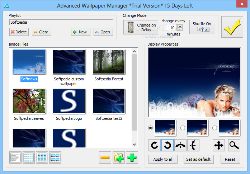Open a playlist with Open button
The height and width of the screenshot is (174, 250).
pyautogui.click(x=103, y=32)
